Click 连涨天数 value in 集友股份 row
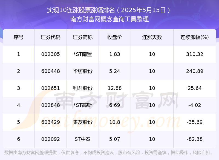Viewport: 219px width, 160px height. click(x=152, y=122)
